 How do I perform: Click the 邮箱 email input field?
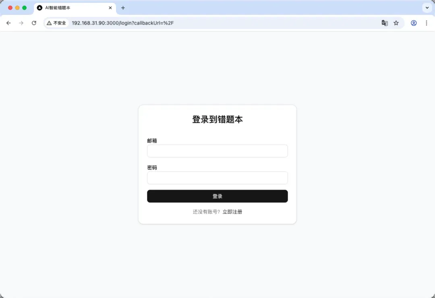[x=217, y=151]
